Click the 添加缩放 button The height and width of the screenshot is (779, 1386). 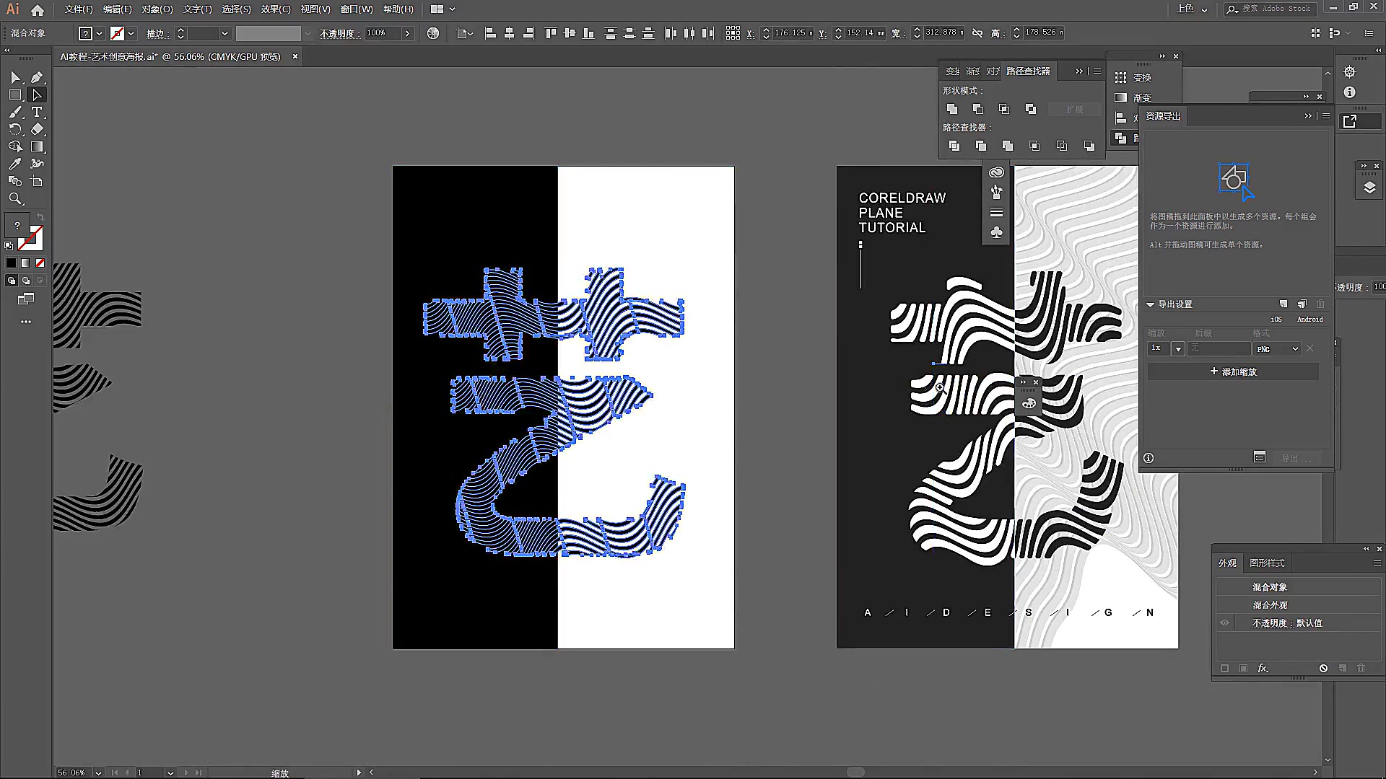(x=1233, y=371)
